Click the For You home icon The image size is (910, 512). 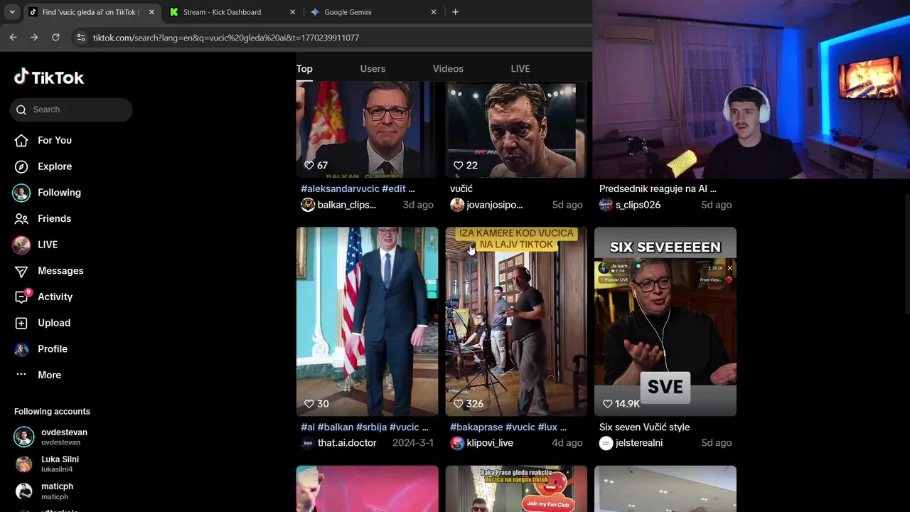[x=21, y=140]
